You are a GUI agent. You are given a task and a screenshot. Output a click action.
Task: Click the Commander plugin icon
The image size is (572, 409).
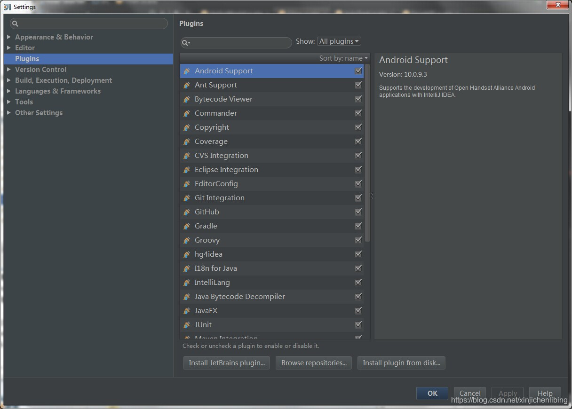187,113
